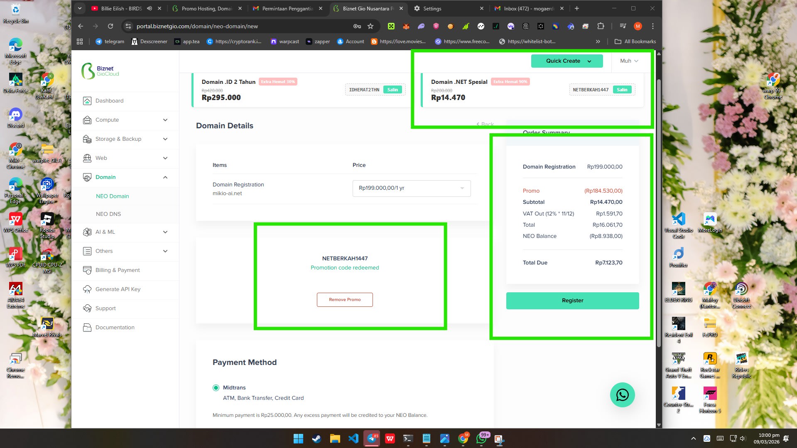Open the Quick Create dropdown
The image size is (797, 448).
pos(567,61)
